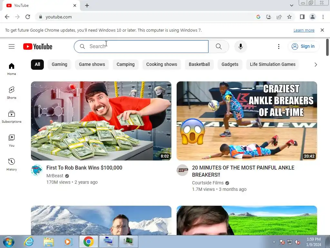This screenshot has height=248, width=330.
Task: Open the snowy mountain video thumbnail
Action: (x=101, y=220)
